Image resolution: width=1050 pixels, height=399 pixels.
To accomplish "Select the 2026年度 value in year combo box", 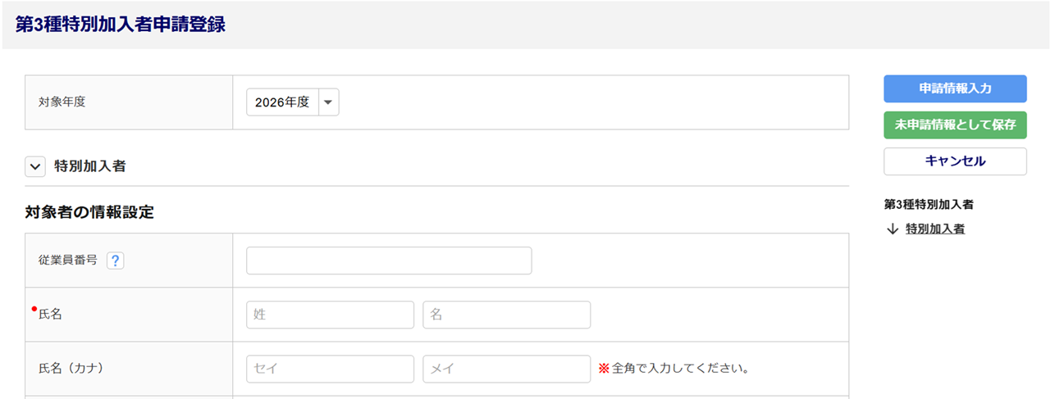I will tap(282, 102).
